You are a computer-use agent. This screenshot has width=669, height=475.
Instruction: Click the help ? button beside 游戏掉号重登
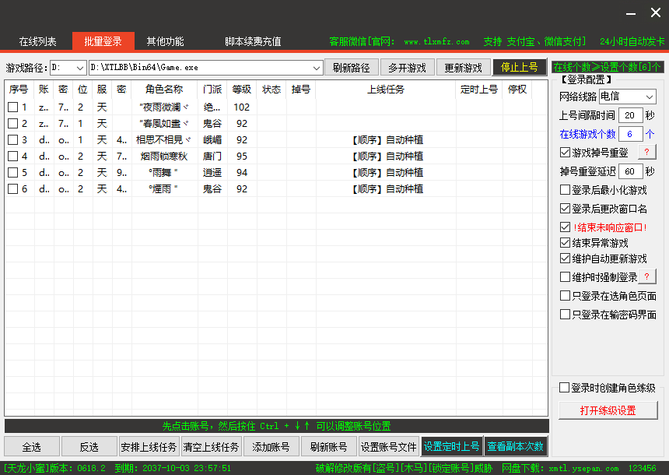646,152
